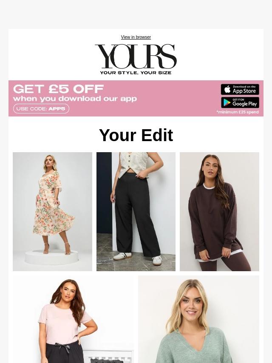
Task: Open the sage green V-neck jumper image
Action: coord(198,319)
